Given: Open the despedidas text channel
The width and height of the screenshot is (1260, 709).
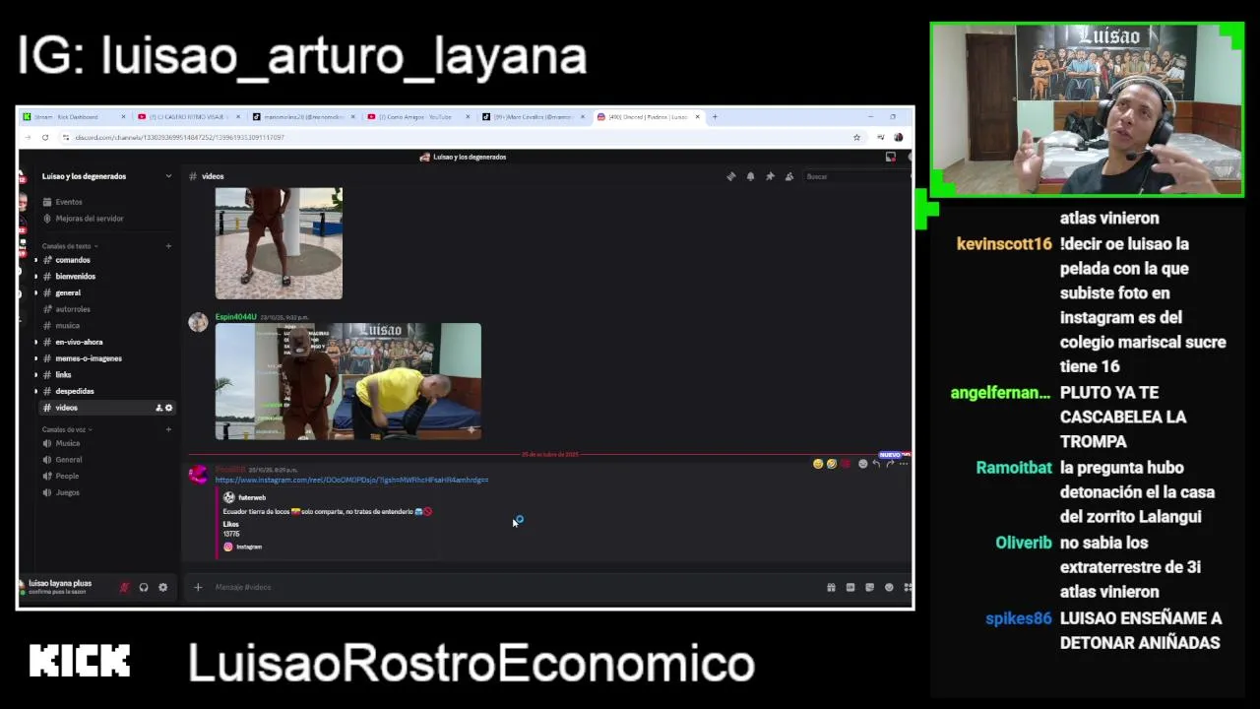Looking at the screenshot, I should (75, 391).
